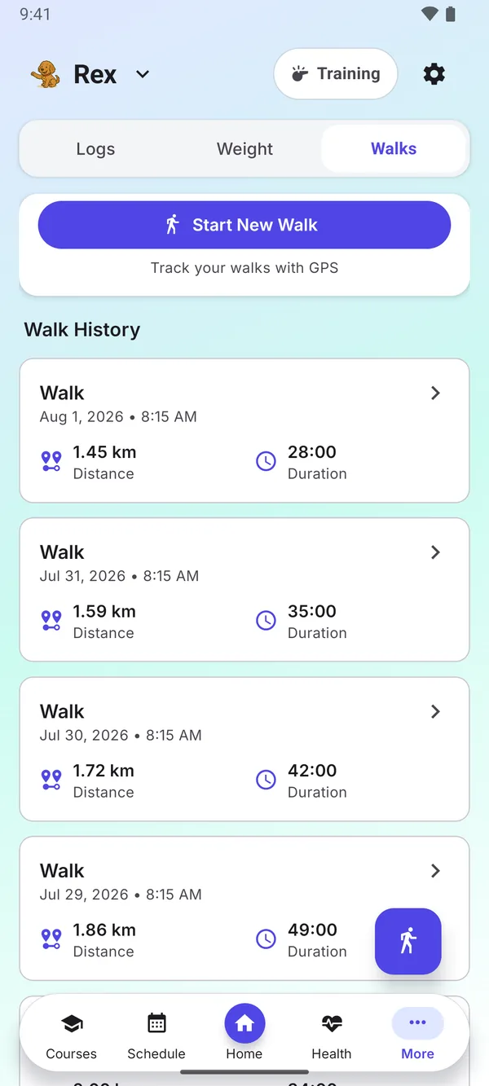The width and height of the screenshot is (489, 1086).
Task: Switch to the Weight tab
Action: click(x=244, y=149)
